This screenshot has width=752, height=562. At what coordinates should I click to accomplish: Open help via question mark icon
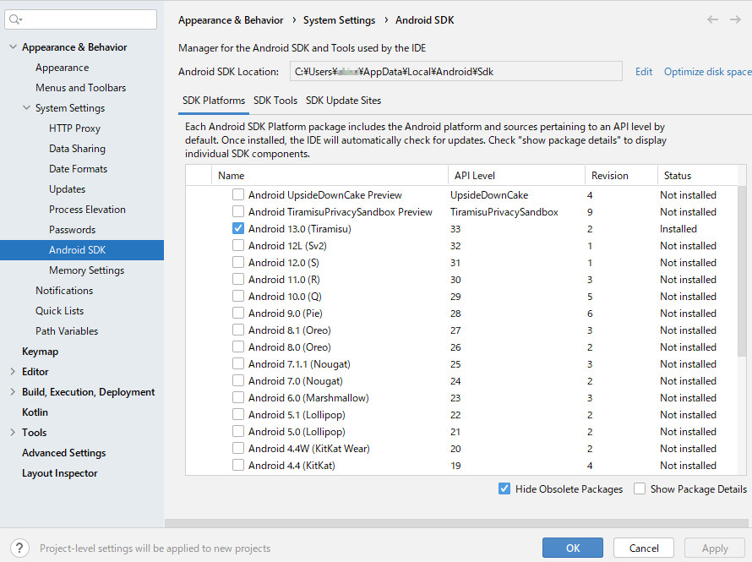[19, 548]
